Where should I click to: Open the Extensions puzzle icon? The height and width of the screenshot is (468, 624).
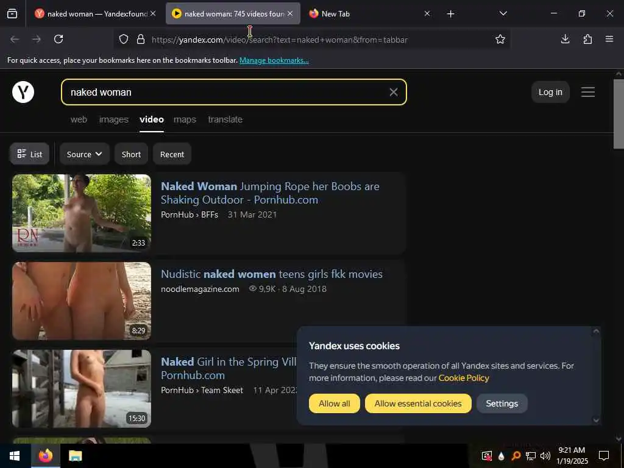pyautogui.click(x=587, y=39)
